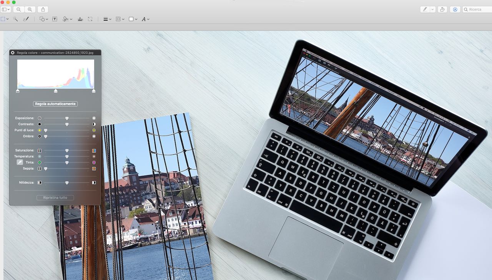Viewport: 492px width, 280px height.
Task: Expand the line style dropdown
Action: [107, 19]
